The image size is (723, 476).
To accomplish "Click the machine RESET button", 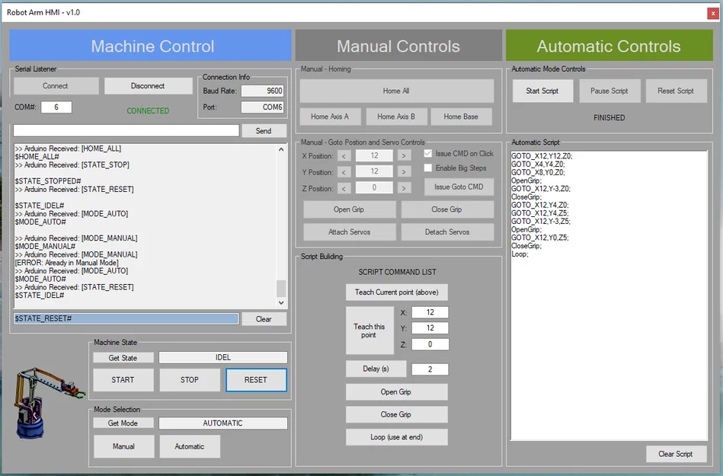I will point(256,380).
